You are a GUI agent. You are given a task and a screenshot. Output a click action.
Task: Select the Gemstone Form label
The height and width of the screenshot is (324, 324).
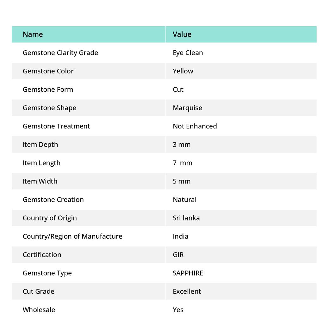point(48,90)
